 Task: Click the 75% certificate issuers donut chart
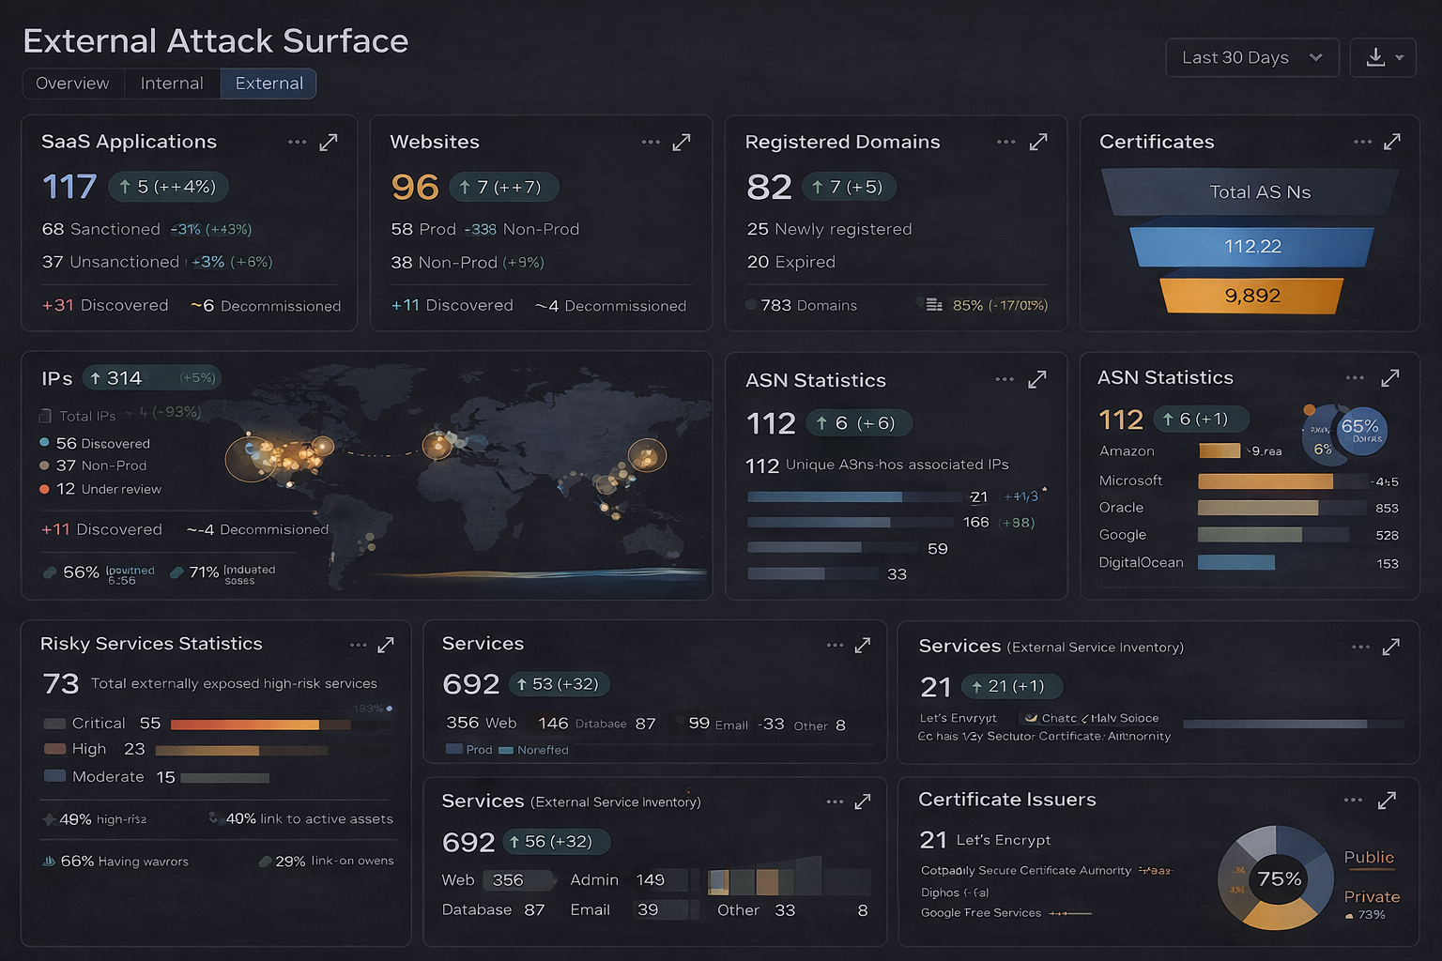(1276, 878)
